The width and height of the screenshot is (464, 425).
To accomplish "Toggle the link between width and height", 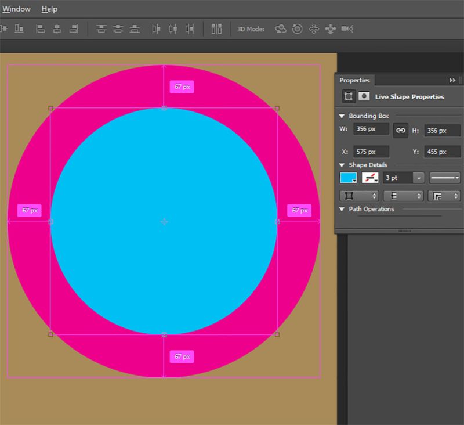I will (401, 131).
